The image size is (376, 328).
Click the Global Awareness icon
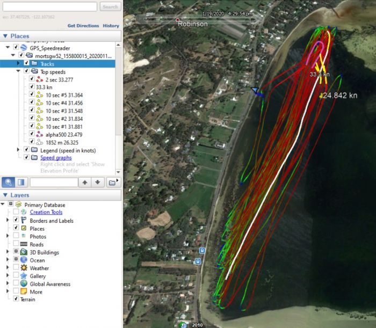pyautogui.click(x=24, y=283)
